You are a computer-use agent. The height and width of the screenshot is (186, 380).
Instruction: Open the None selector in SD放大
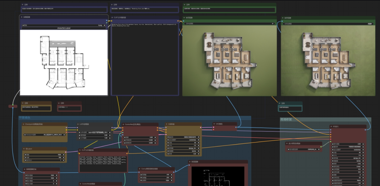click(348, 180)
